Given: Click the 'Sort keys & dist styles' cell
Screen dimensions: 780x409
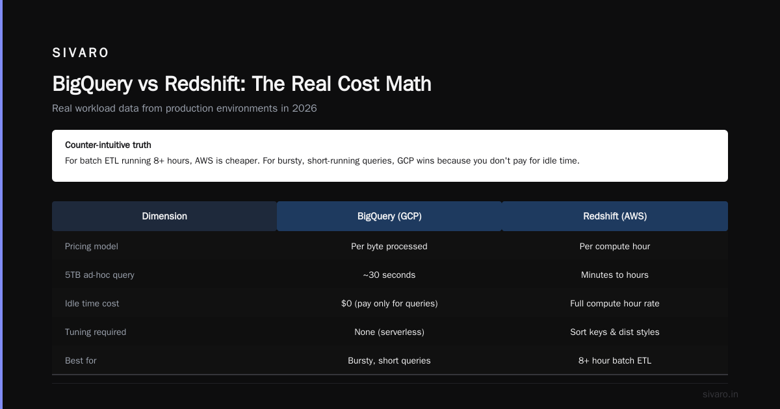Looking at the screenshot, I should (x=615, y=332).
